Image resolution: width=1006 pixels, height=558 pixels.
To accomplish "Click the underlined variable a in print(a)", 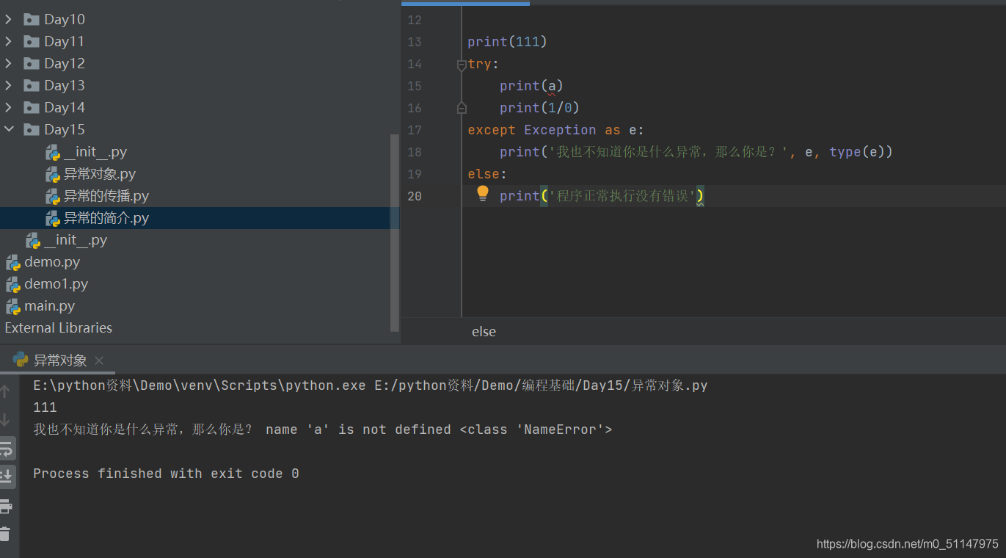I will [x=552, y=87].
